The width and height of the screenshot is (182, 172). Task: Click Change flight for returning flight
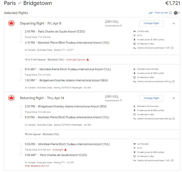(x=151, y=98)
